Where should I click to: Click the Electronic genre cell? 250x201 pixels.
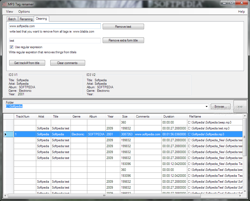pyautogui.click(x=79, y=134)
